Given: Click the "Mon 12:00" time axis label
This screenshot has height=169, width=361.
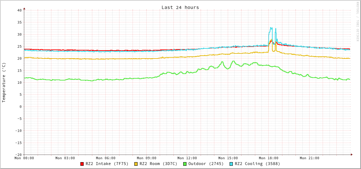Looking at the screenshot, I should pyautogui.click(x=187, y=158).
